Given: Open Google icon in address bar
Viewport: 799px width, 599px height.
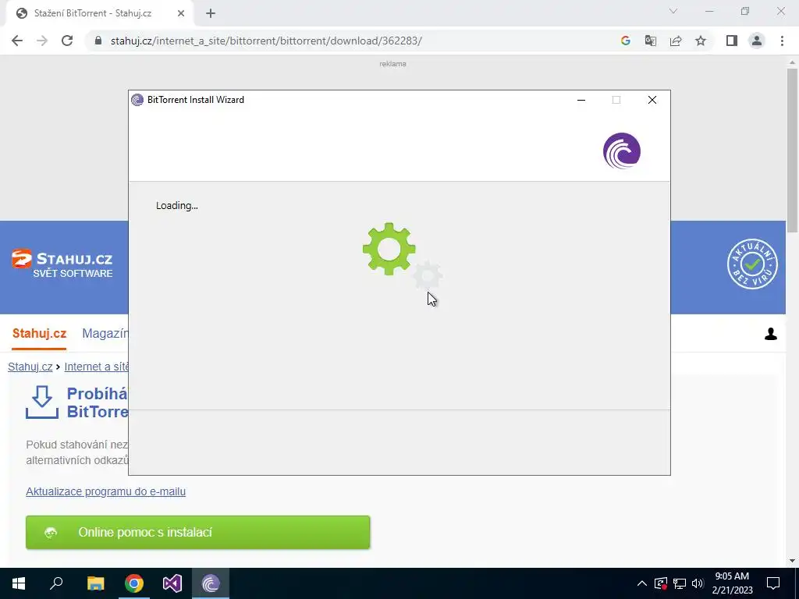Looking at the screenshot, I should 625,41.
